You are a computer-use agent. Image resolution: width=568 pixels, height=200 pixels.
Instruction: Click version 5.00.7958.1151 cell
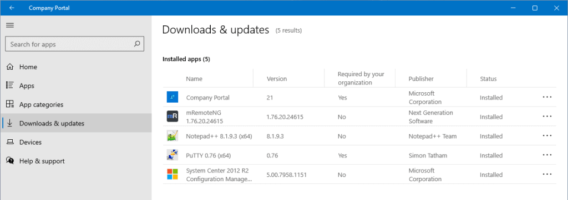pos(286,175)
